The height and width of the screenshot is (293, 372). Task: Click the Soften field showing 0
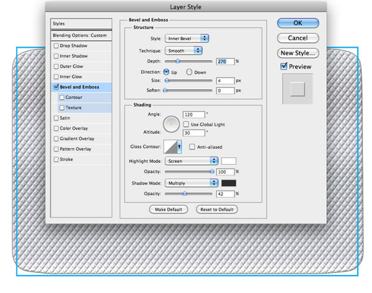(225, 90)
